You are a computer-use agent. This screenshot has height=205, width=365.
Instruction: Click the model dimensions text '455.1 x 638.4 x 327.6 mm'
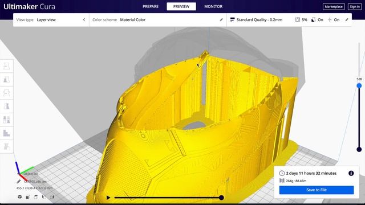34,188
